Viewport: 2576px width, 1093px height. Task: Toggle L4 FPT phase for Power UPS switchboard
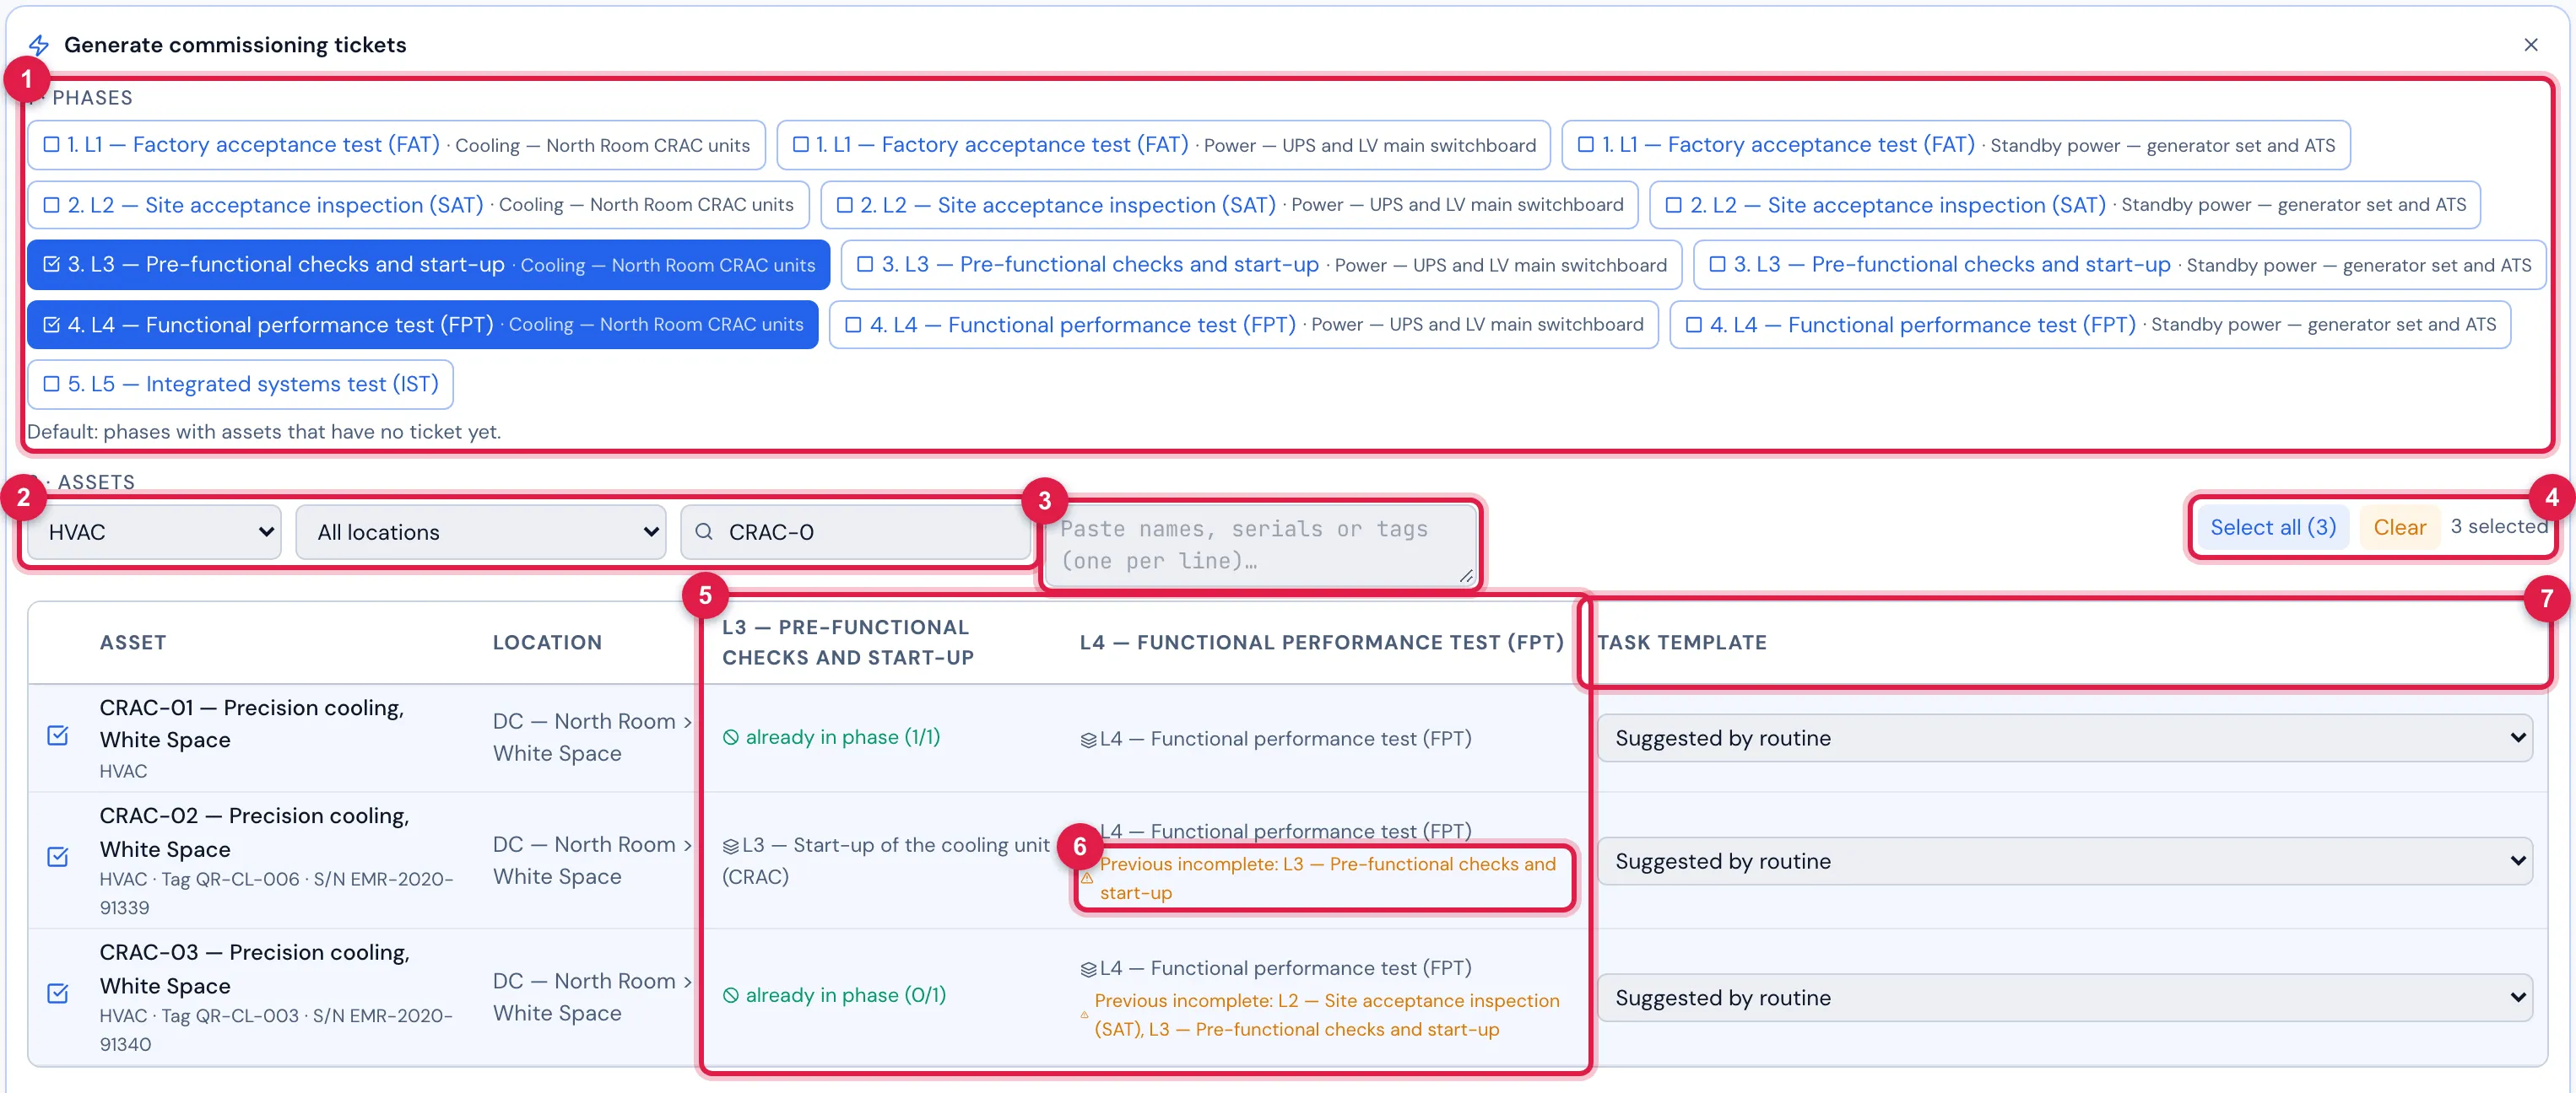pos(1244,325)
